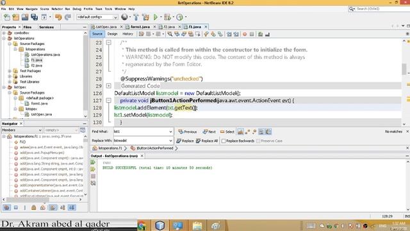Image resolution: width=410 pixels, height=231 pixels.
Task: Click the Stop square icon in Output panel
Action: point(93,176)
